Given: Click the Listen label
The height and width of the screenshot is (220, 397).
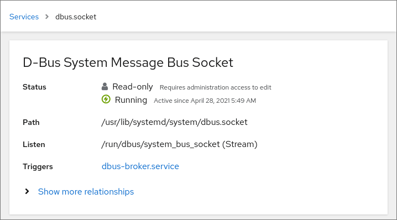Looking at the screenshot, I should [34, 145].
